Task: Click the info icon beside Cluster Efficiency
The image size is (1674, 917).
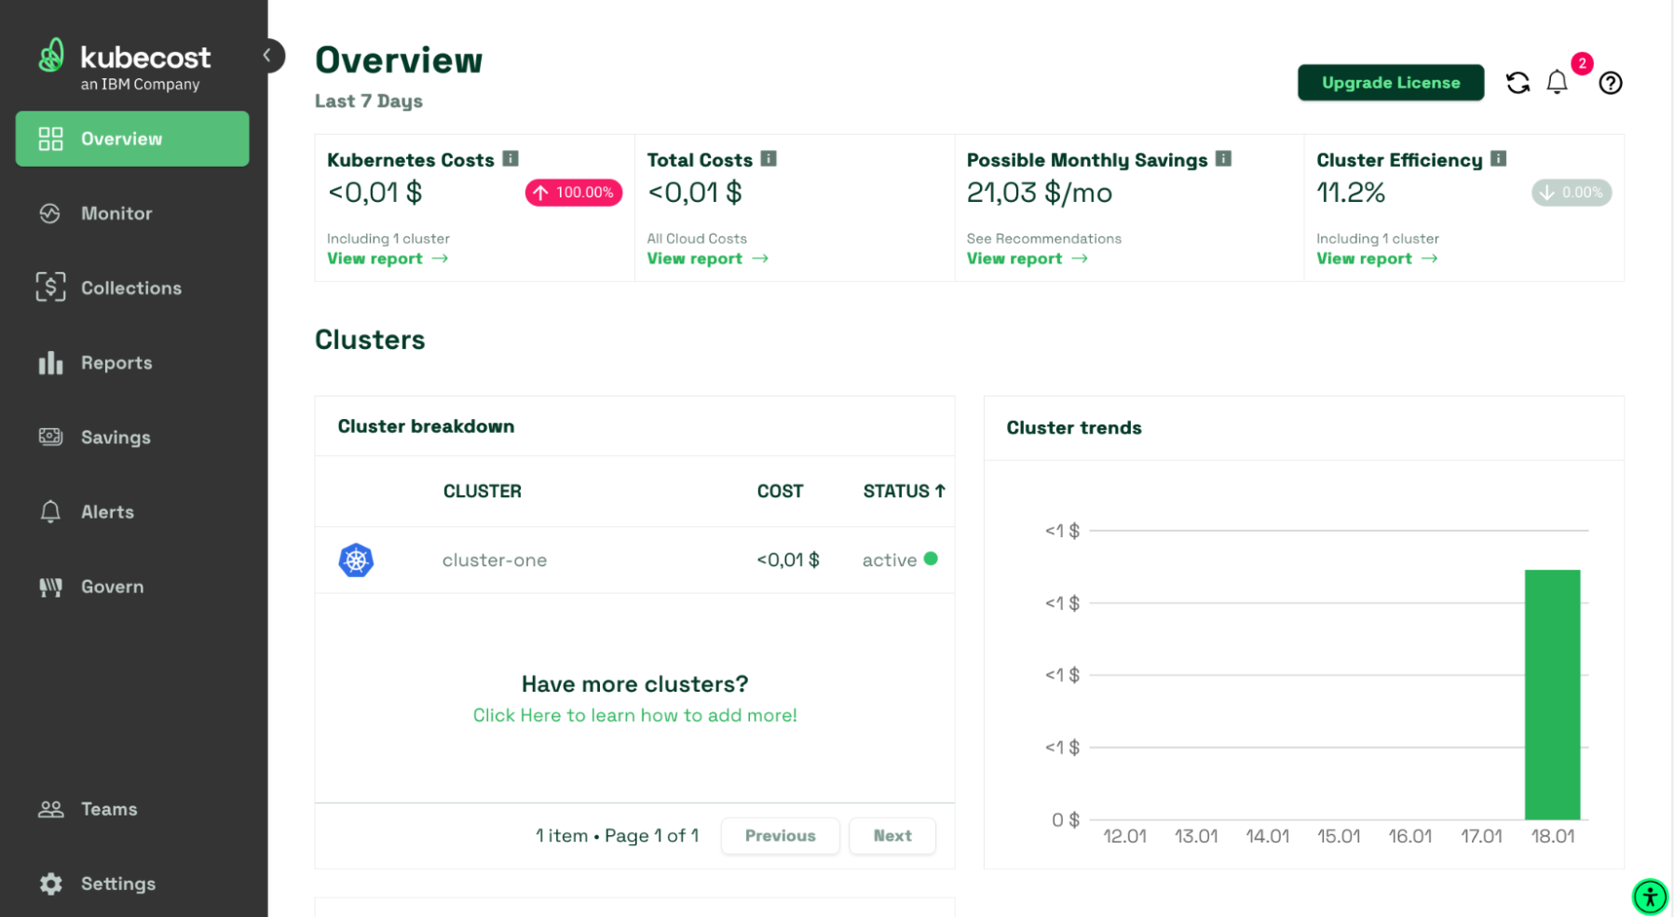Action: tap(1498, 158)
